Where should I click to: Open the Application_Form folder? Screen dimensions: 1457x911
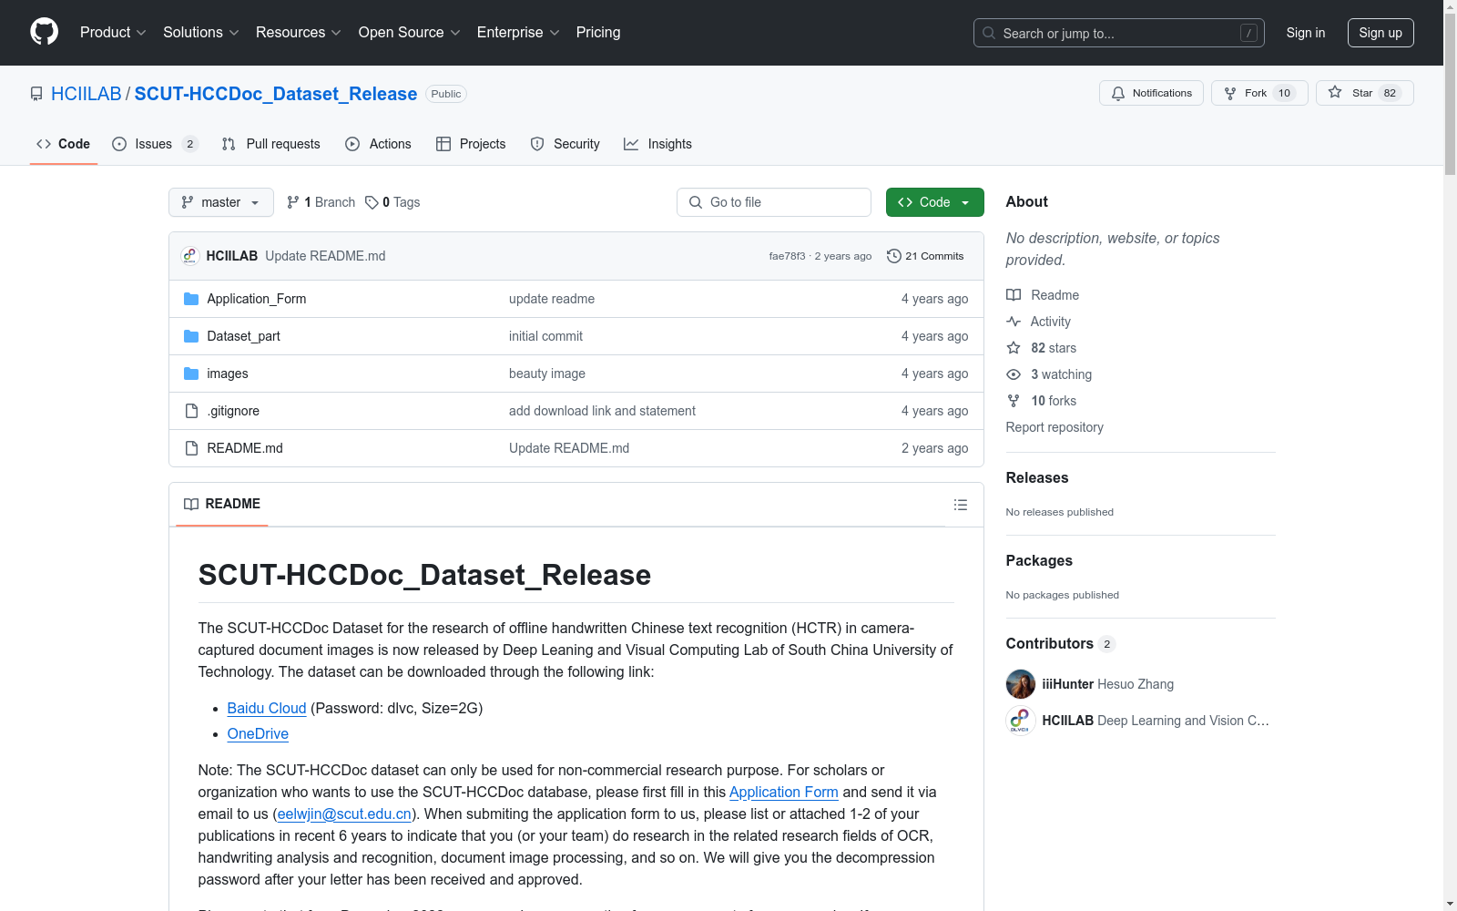[256, 299]
